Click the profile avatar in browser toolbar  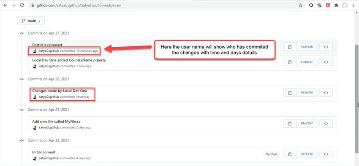345,5
